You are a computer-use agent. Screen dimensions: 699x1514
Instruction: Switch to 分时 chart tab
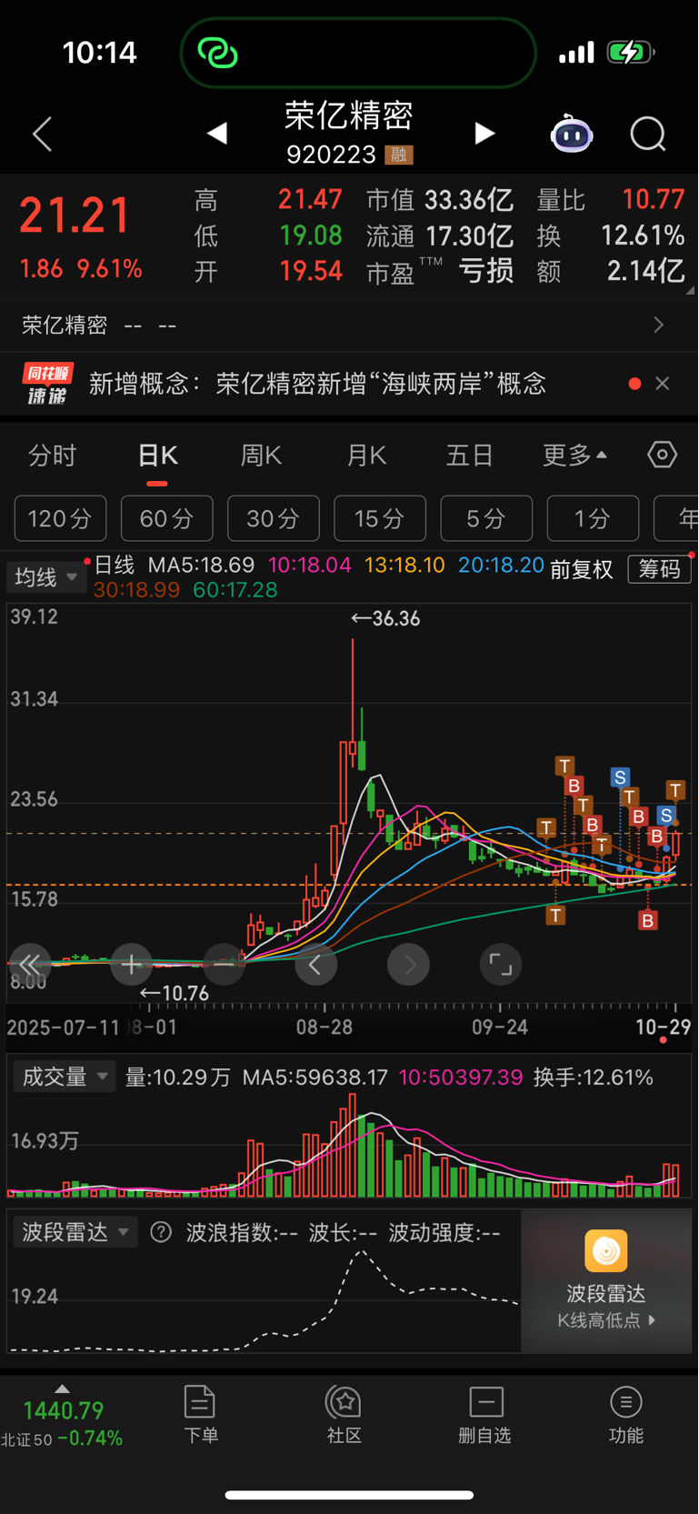click(53, 456)
